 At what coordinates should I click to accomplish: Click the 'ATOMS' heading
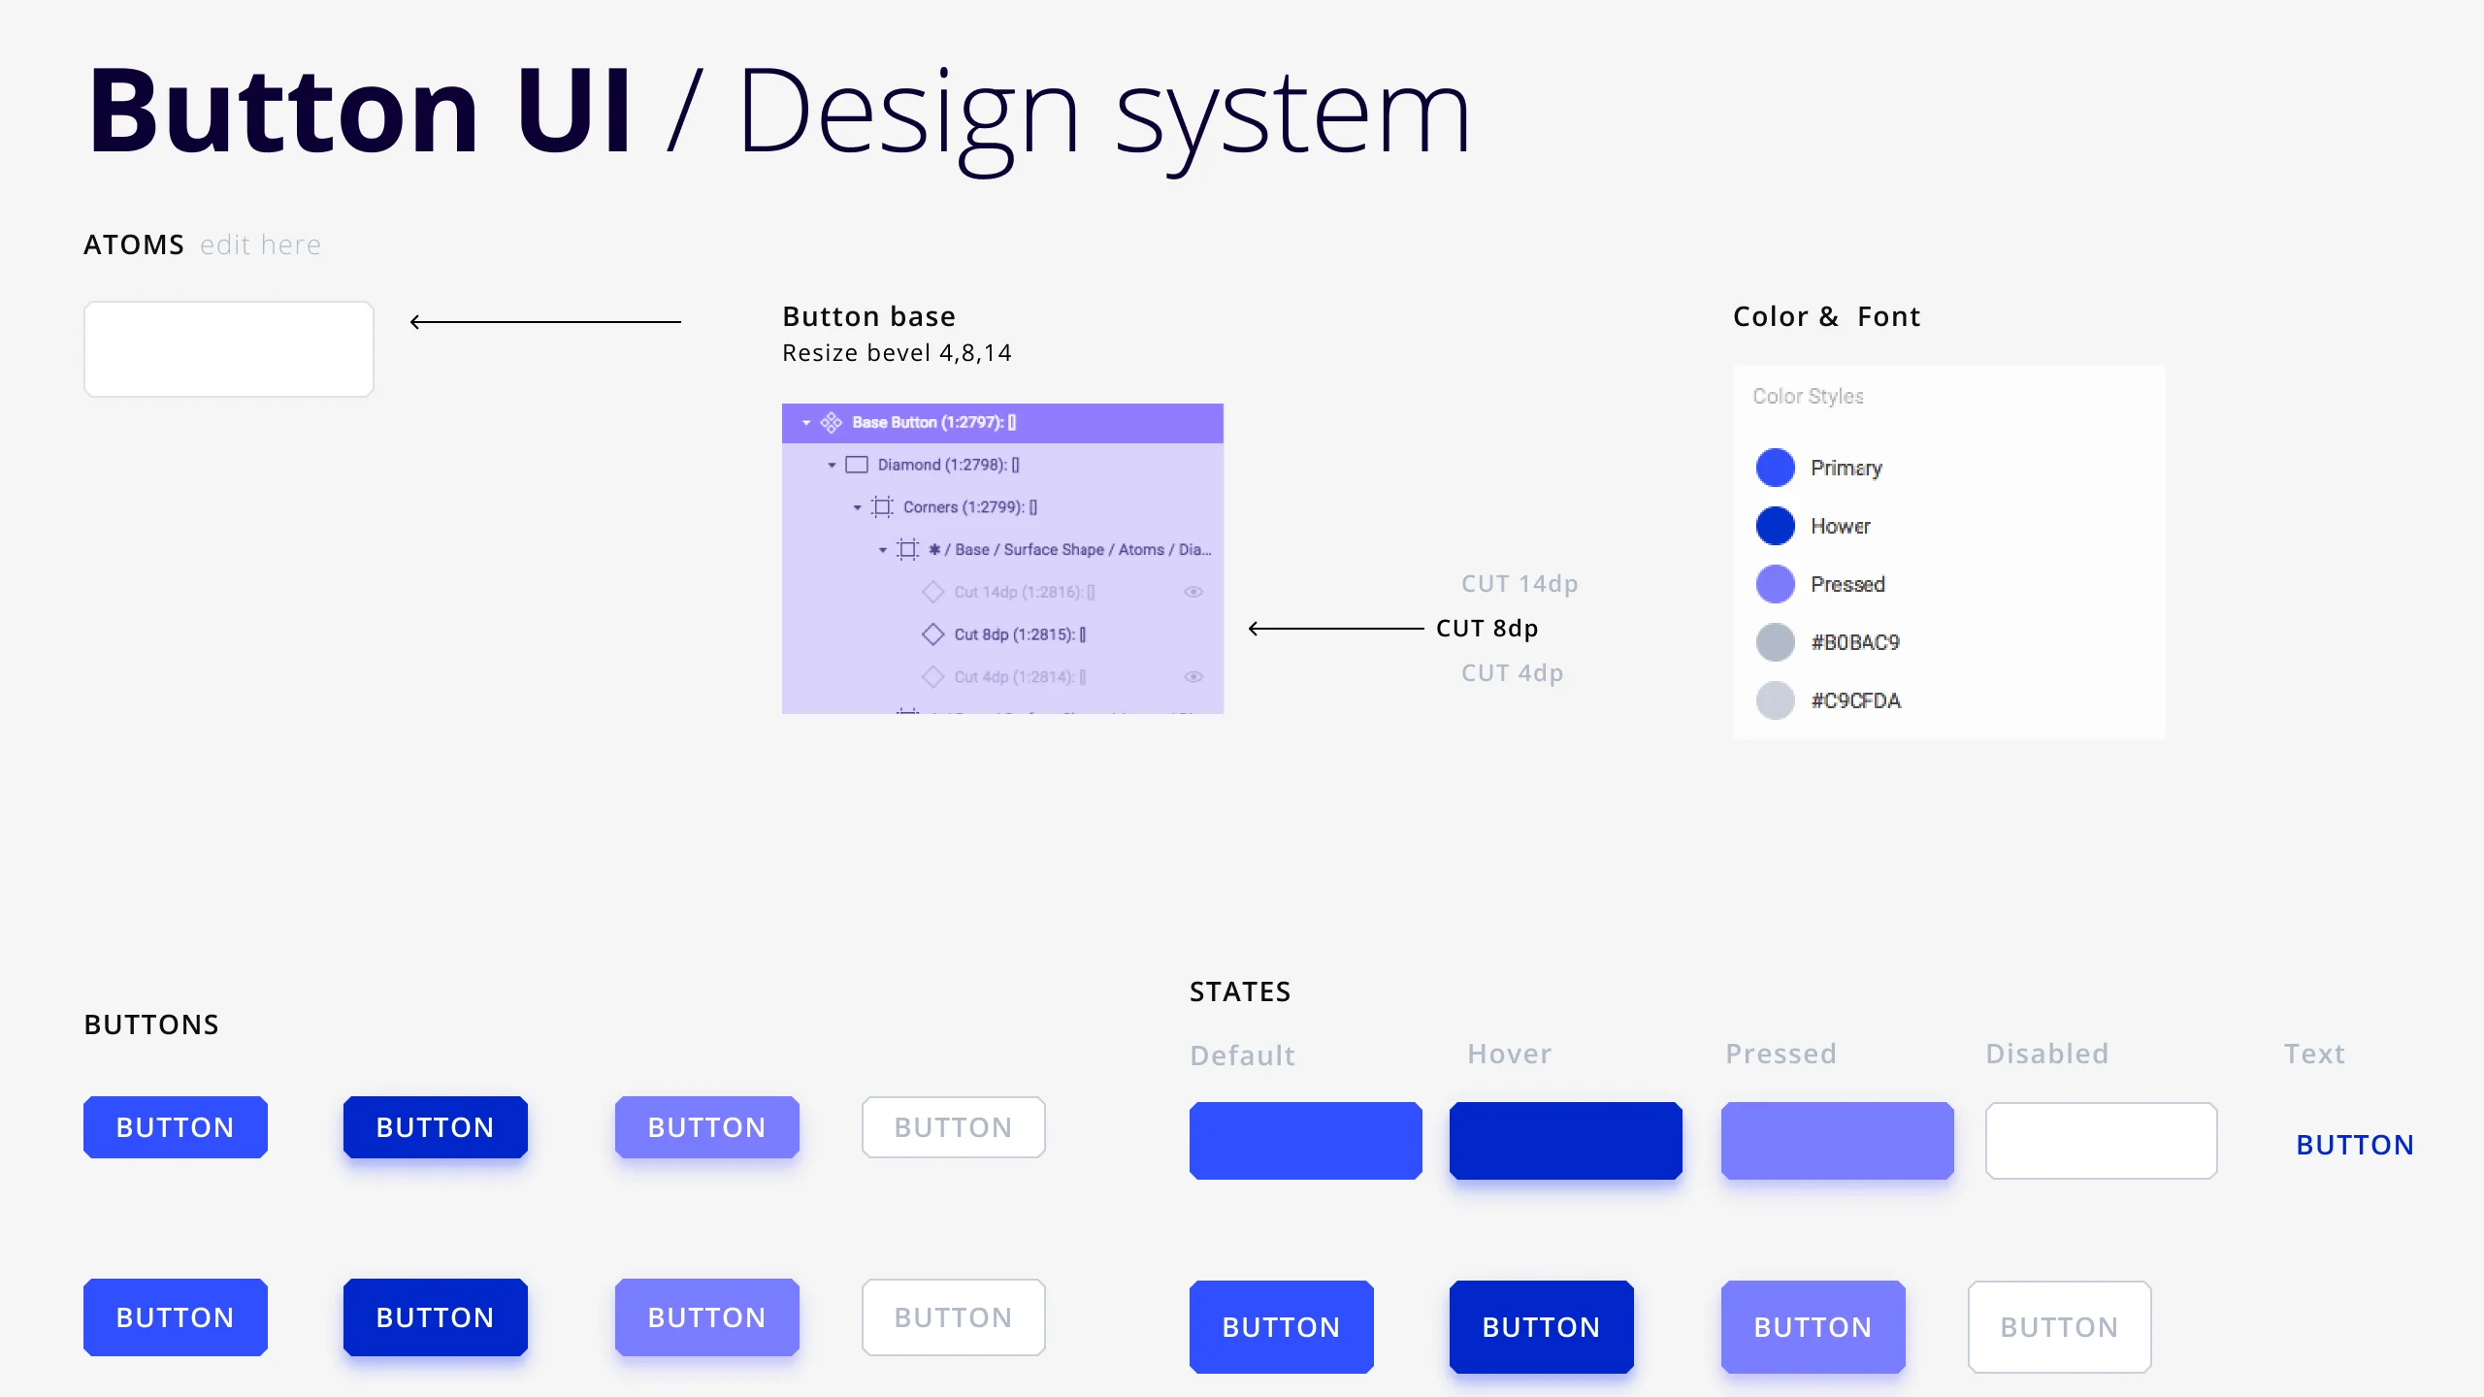(134, 244)
